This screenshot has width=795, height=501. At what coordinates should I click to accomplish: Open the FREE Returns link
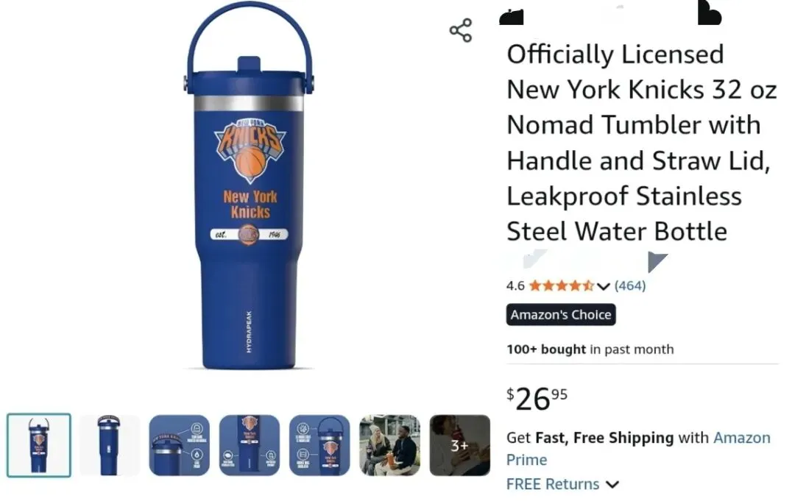pos(553,484)
